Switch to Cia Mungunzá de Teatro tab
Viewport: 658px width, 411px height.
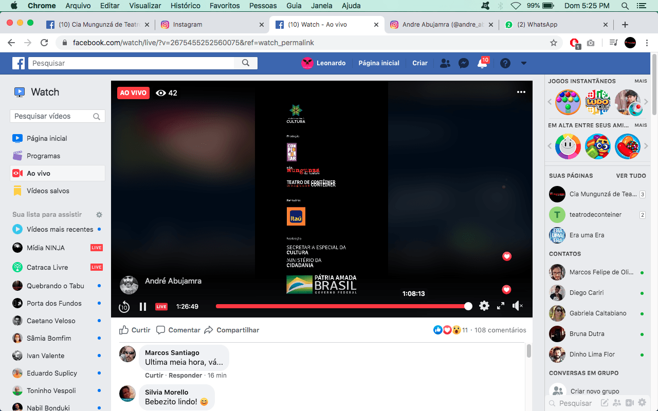pyautogui.click(x=97, y=25)
